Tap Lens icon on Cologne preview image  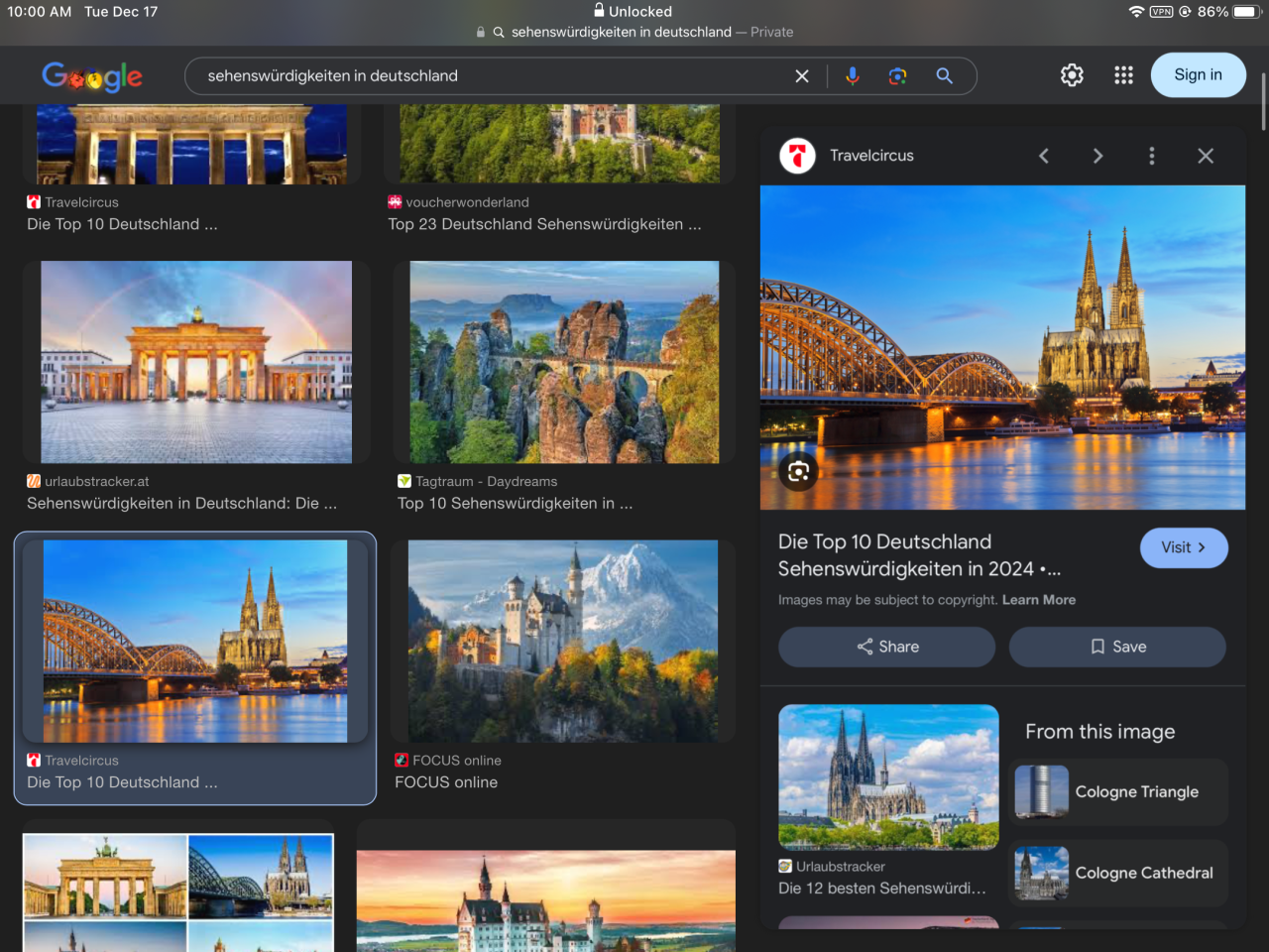click(798, 472)
